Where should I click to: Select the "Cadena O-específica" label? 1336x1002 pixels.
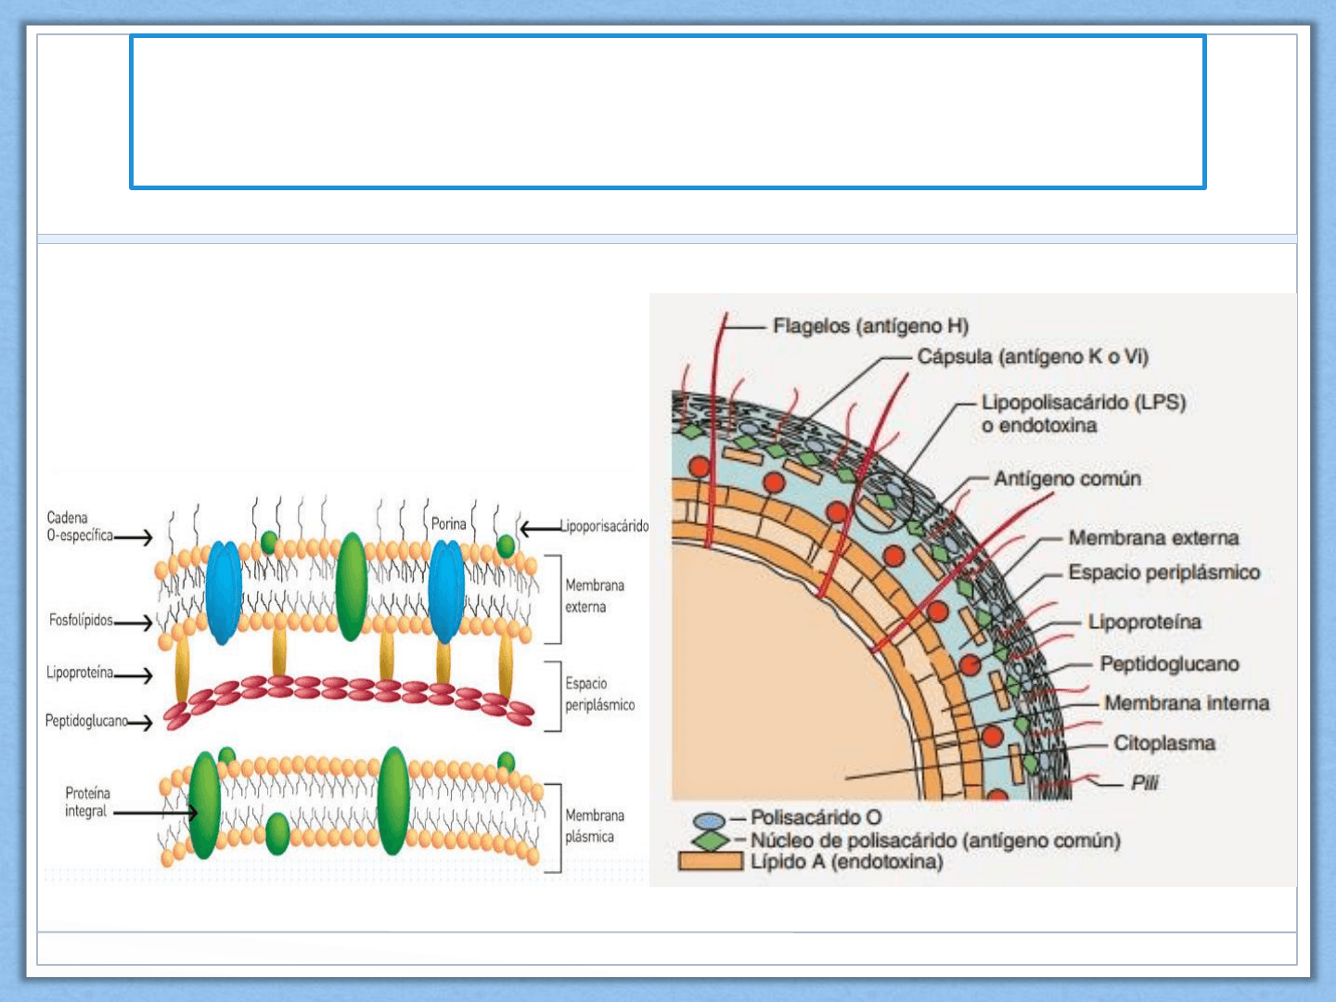click(x=80, y=526)
